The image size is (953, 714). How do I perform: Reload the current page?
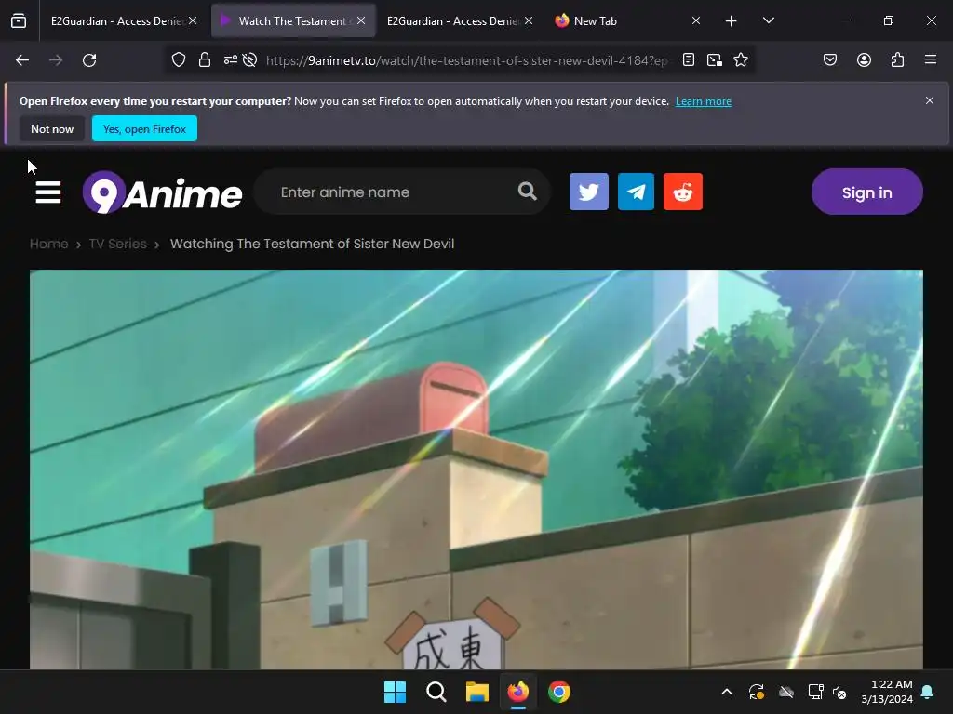click(x=89, y=60)
